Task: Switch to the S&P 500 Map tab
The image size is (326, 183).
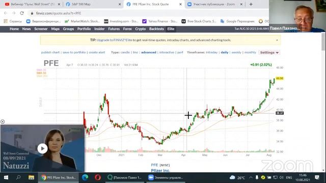Action: click(93, 4)
